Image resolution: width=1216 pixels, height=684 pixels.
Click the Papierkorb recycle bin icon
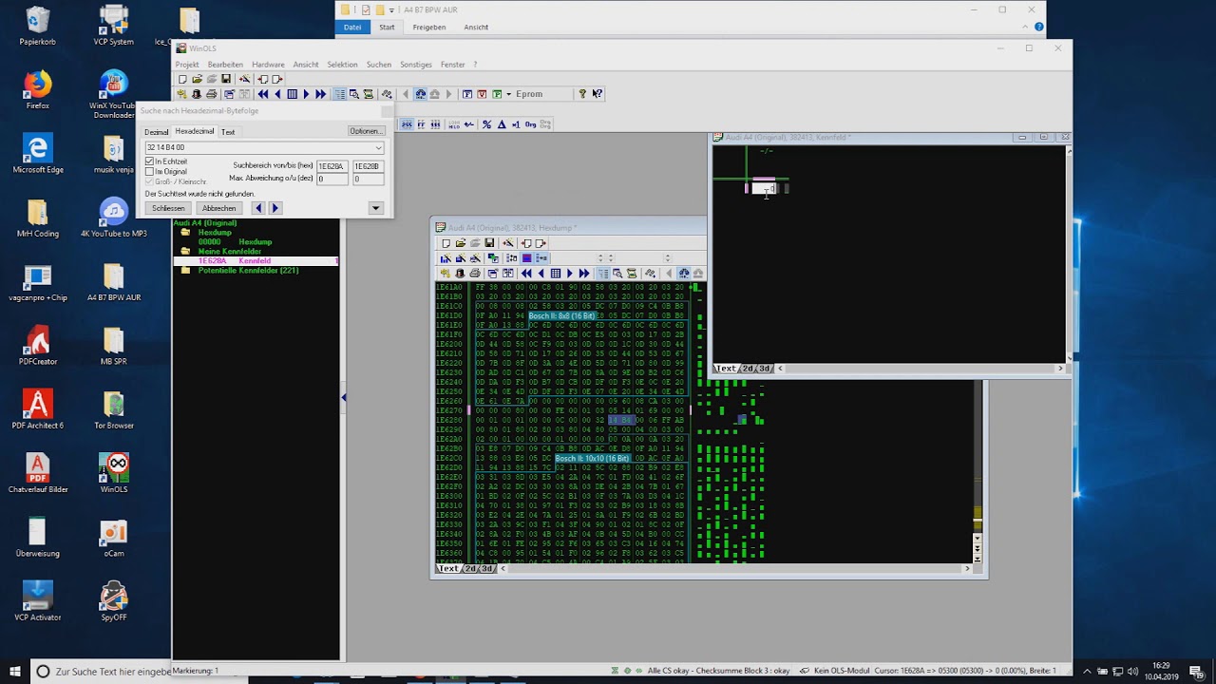[x=37, y=26]
